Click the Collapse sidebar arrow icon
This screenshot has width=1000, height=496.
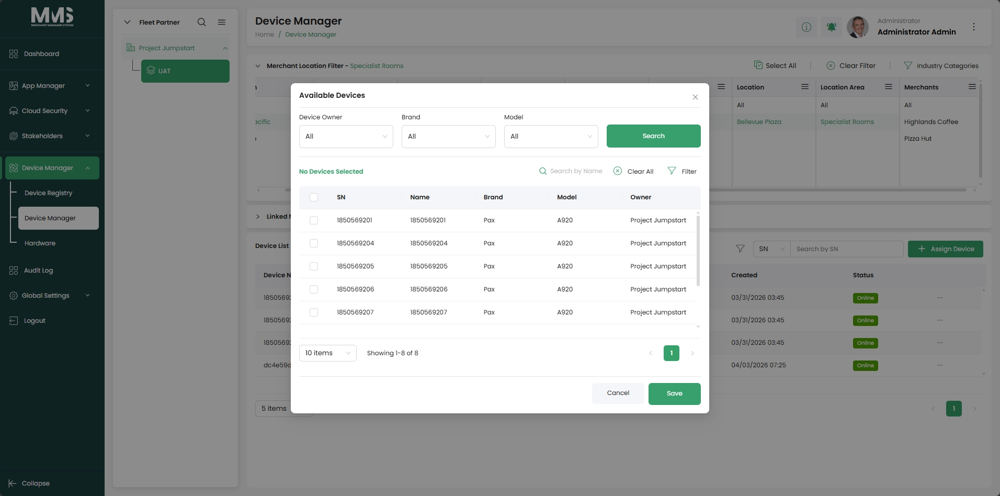click(x=13, y=483)
